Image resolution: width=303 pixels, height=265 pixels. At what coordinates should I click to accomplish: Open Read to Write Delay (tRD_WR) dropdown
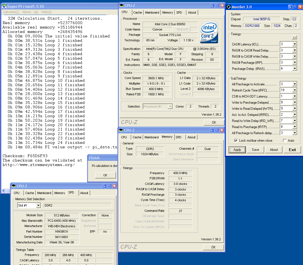click(295, 121)
